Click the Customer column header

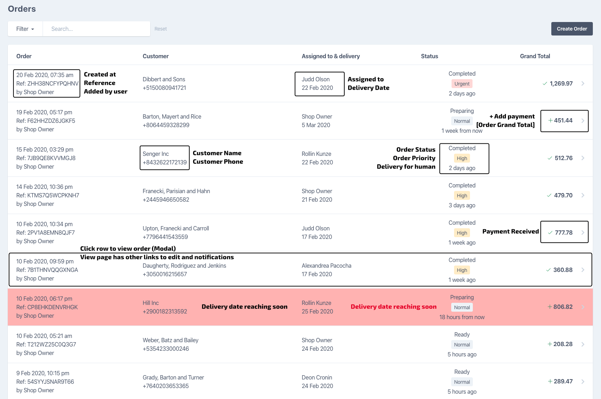click(155, 56)
